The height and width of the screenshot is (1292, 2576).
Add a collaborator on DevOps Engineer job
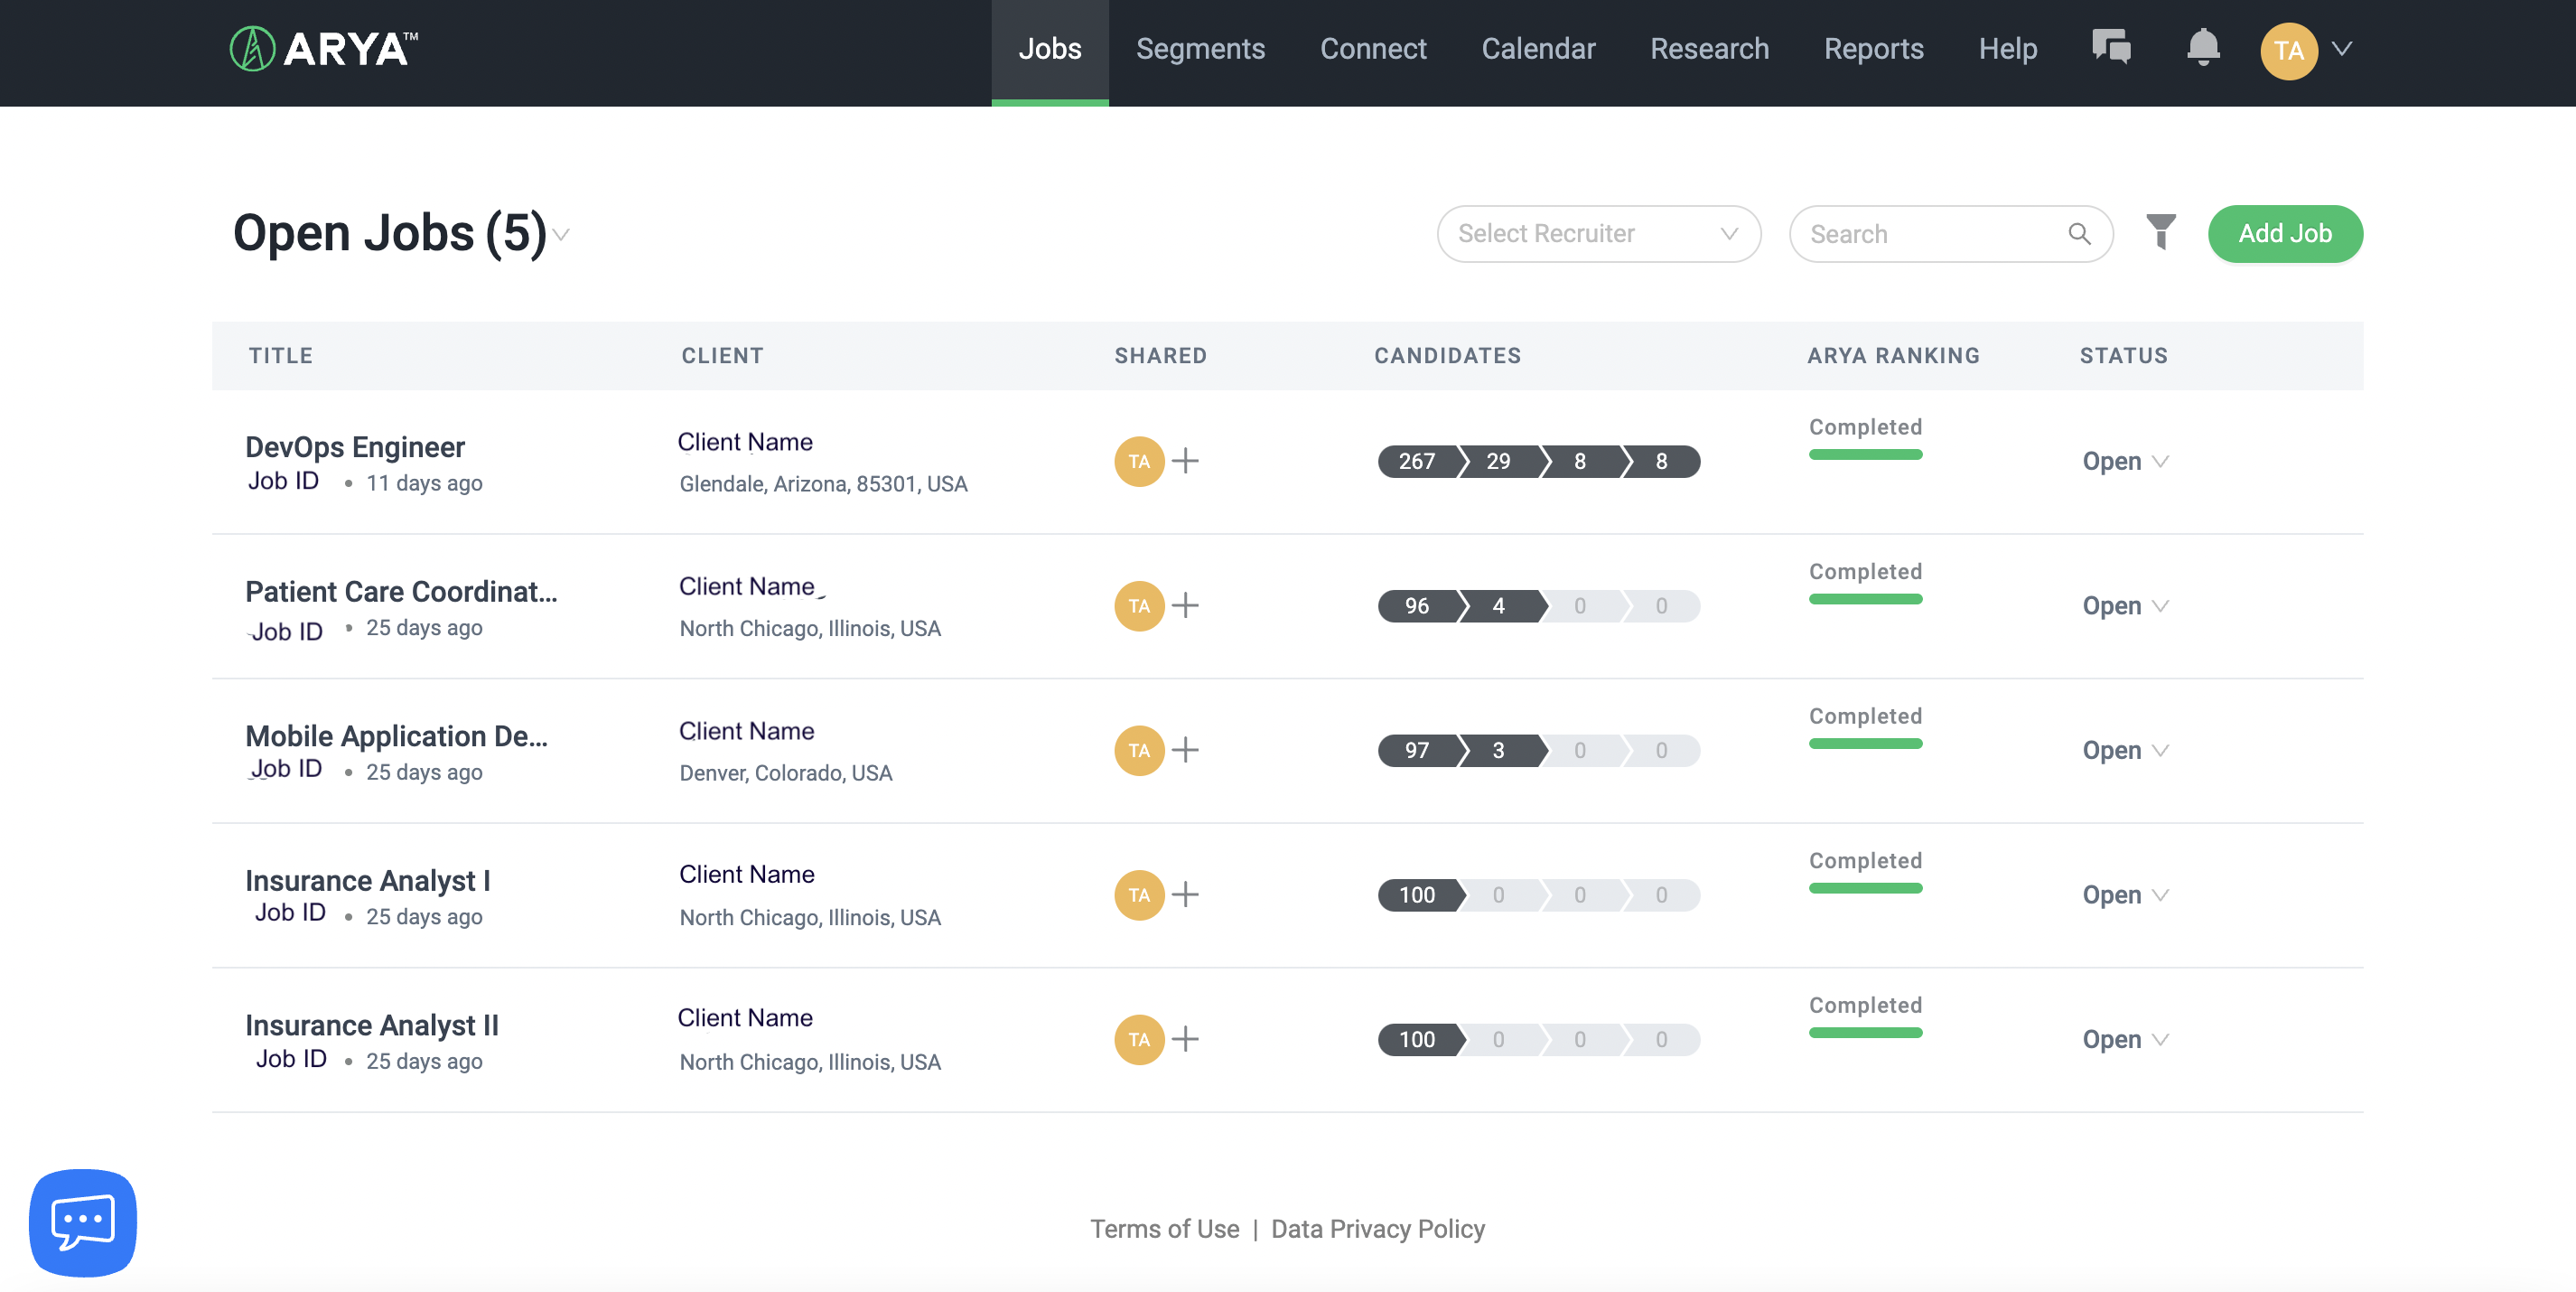pos(1188,461)
